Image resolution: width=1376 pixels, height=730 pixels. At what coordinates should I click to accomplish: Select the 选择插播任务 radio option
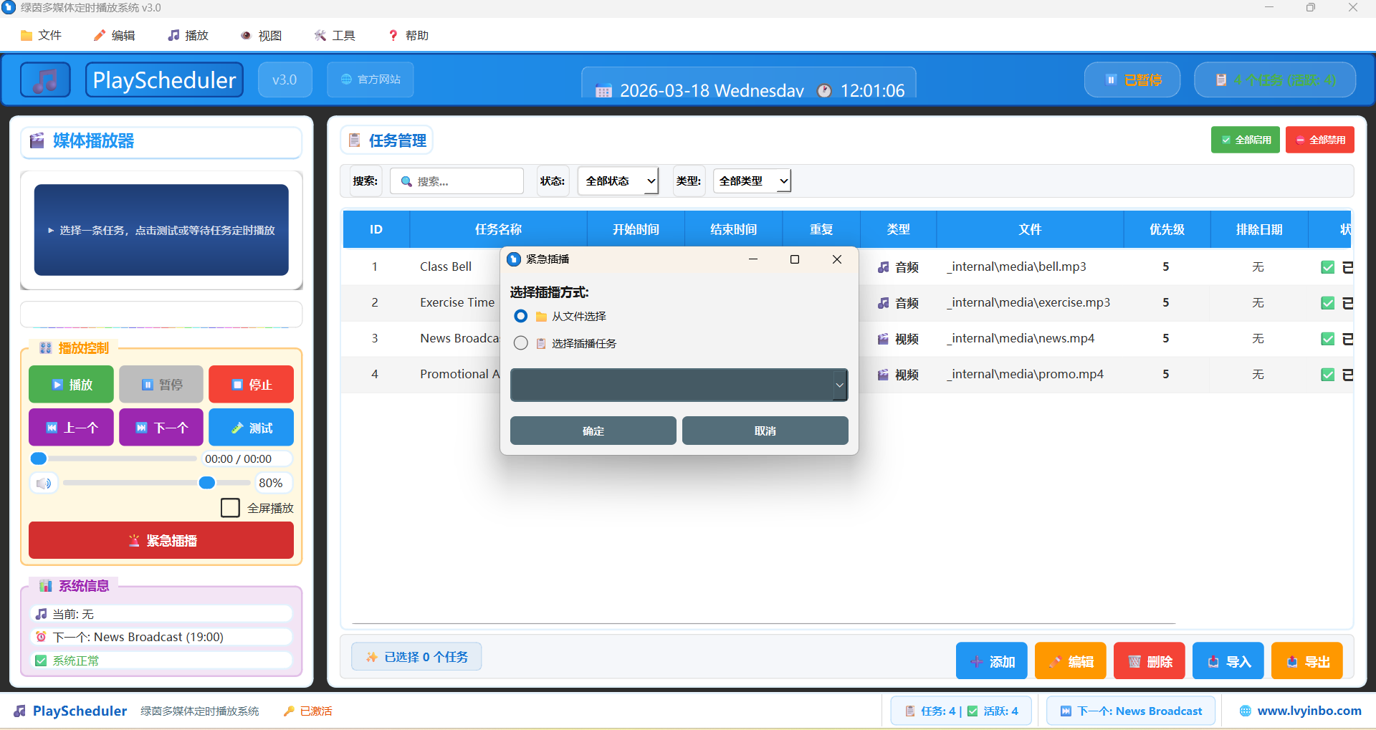(x=520, y=343)
